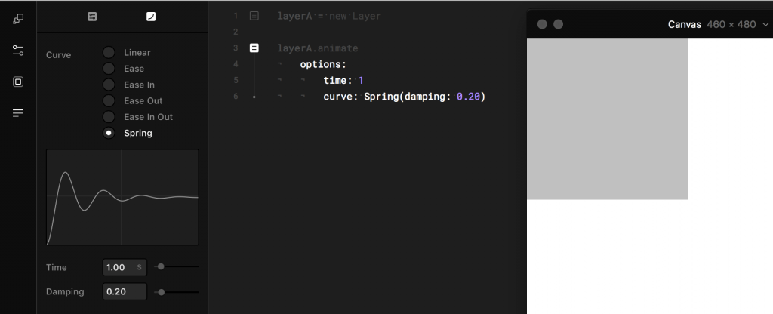Click the line 3 animate block icon

tap(254, 48)
